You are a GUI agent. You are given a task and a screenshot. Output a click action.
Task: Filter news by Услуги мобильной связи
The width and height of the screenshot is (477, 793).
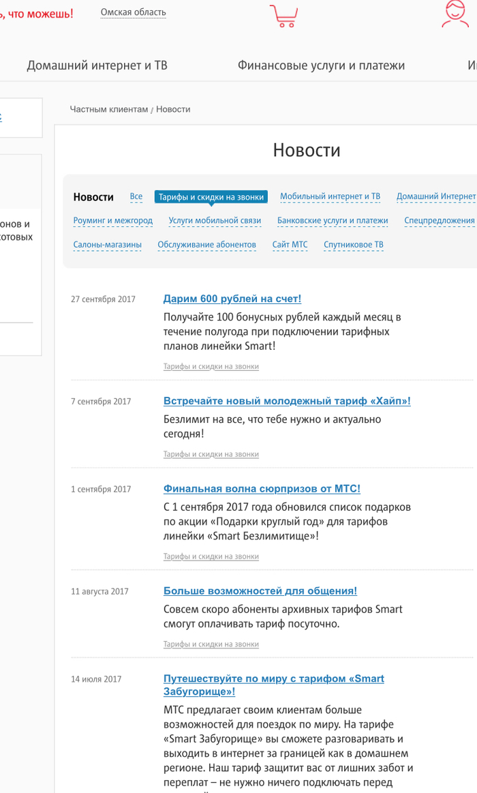pyautogui.click(x=215, y=220)
